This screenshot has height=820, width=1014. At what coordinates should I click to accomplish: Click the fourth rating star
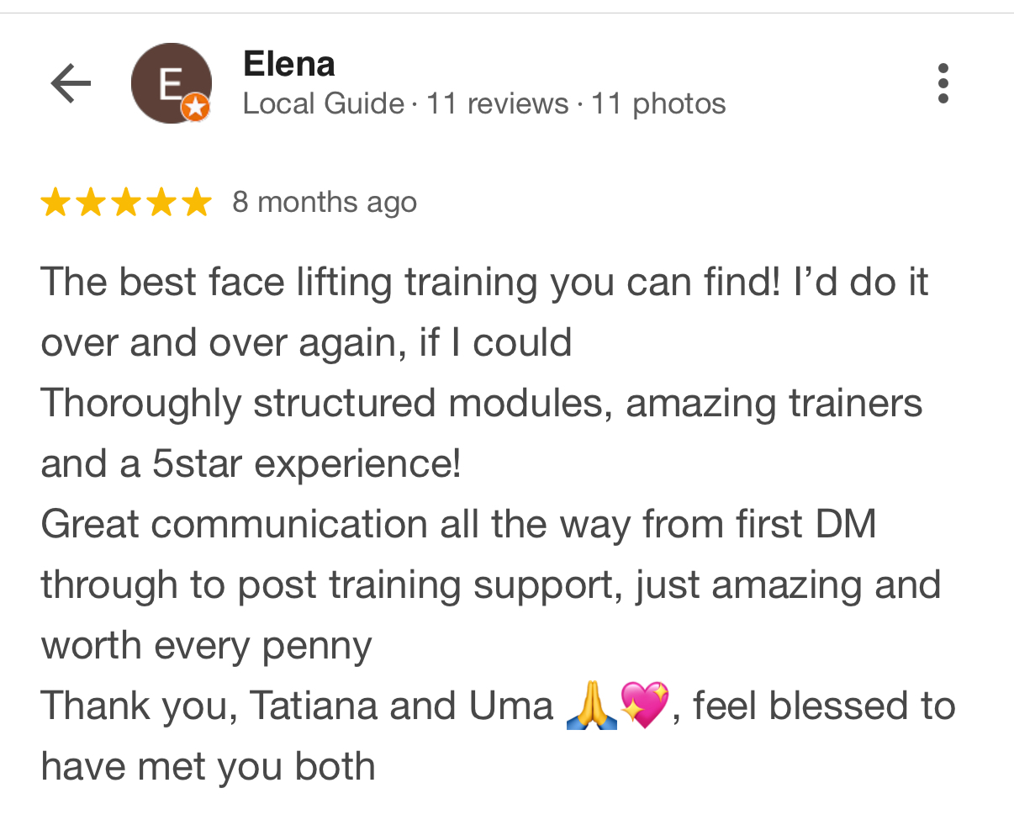click(x=161, y=203)
